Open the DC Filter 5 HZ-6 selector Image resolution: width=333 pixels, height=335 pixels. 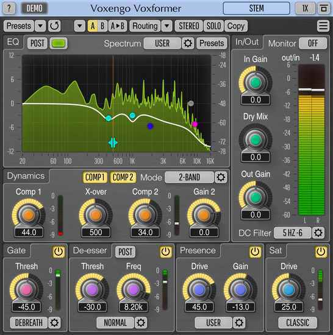point(293,233)
